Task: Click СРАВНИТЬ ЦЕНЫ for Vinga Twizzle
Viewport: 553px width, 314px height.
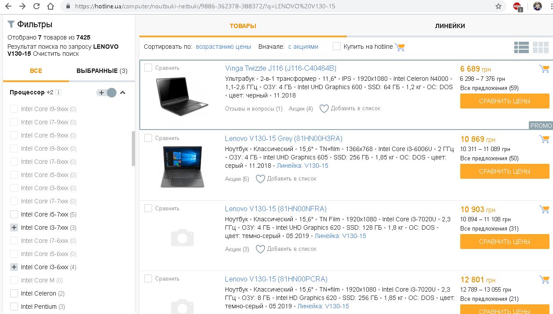Action: (x=505, y=101)
